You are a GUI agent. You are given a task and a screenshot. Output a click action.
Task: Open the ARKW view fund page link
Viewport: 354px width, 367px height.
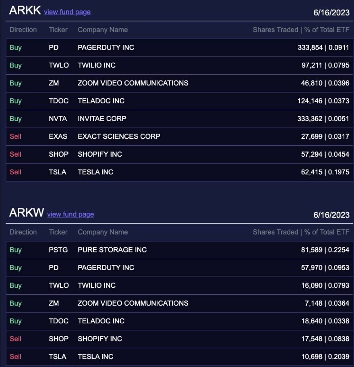click(70, 214)
